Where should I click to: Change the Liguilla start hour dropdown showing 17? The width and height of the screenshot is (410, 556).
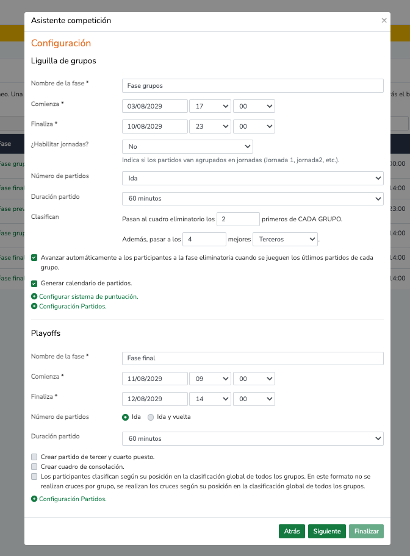210,106
